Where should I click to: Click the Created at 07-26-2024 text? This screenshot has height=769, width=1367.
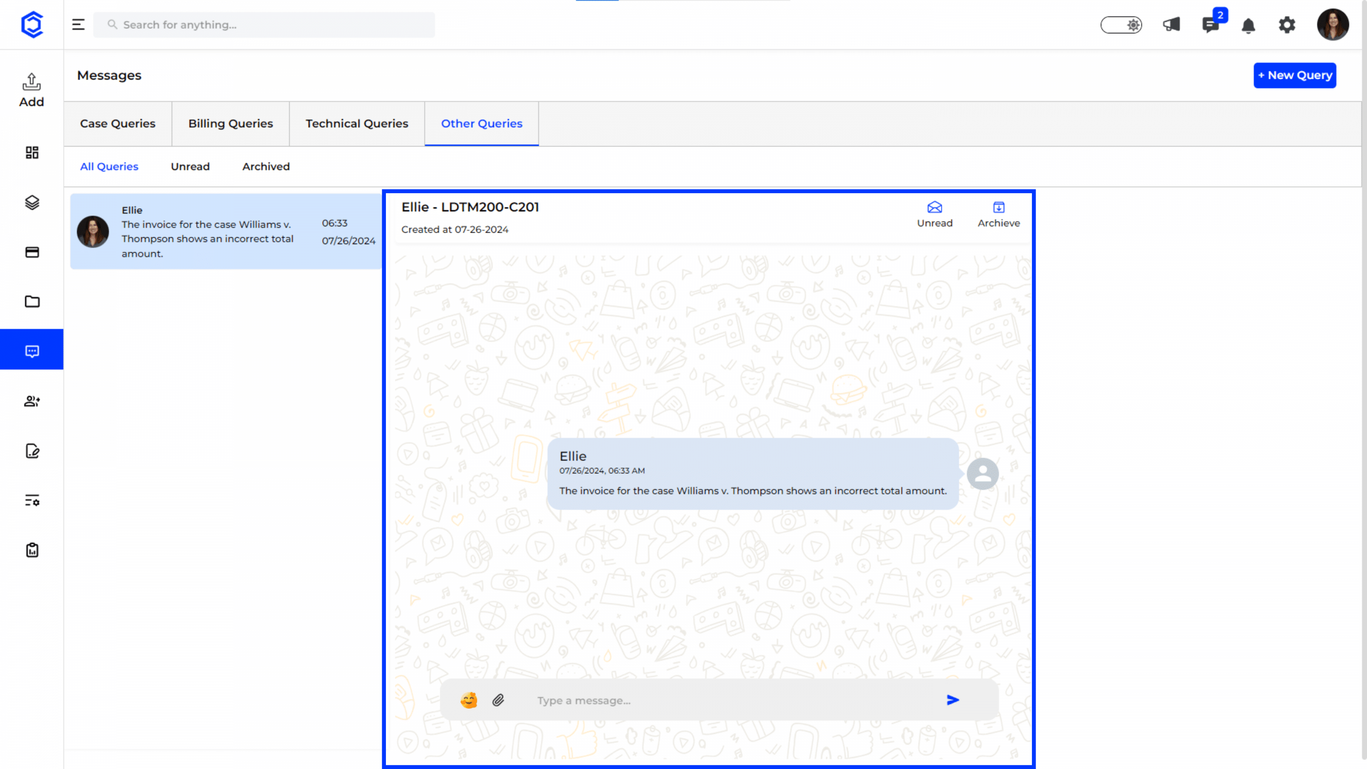pyautogui.click(x=455, y=230)
